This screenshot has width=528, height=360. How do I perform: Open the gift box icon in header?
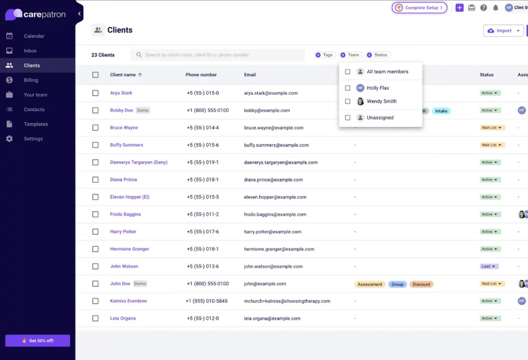click(471, 8)
